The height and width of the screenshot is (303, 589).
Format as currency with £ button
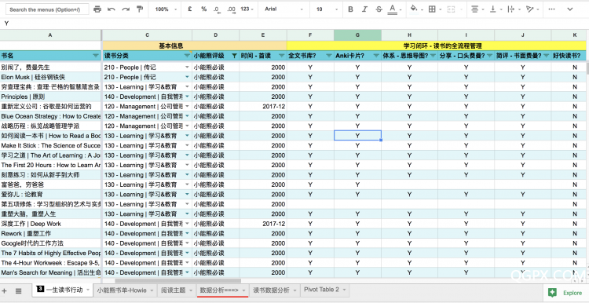click(x=190, y=9)
